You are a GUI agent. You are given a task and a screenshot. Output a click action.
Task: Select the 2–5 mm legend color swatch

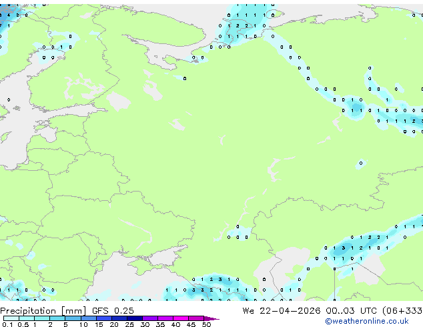(57, 318)
